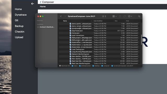Select the Real User Mo...-cloned.json file
167x94 pixels.
tap(82, 61)
